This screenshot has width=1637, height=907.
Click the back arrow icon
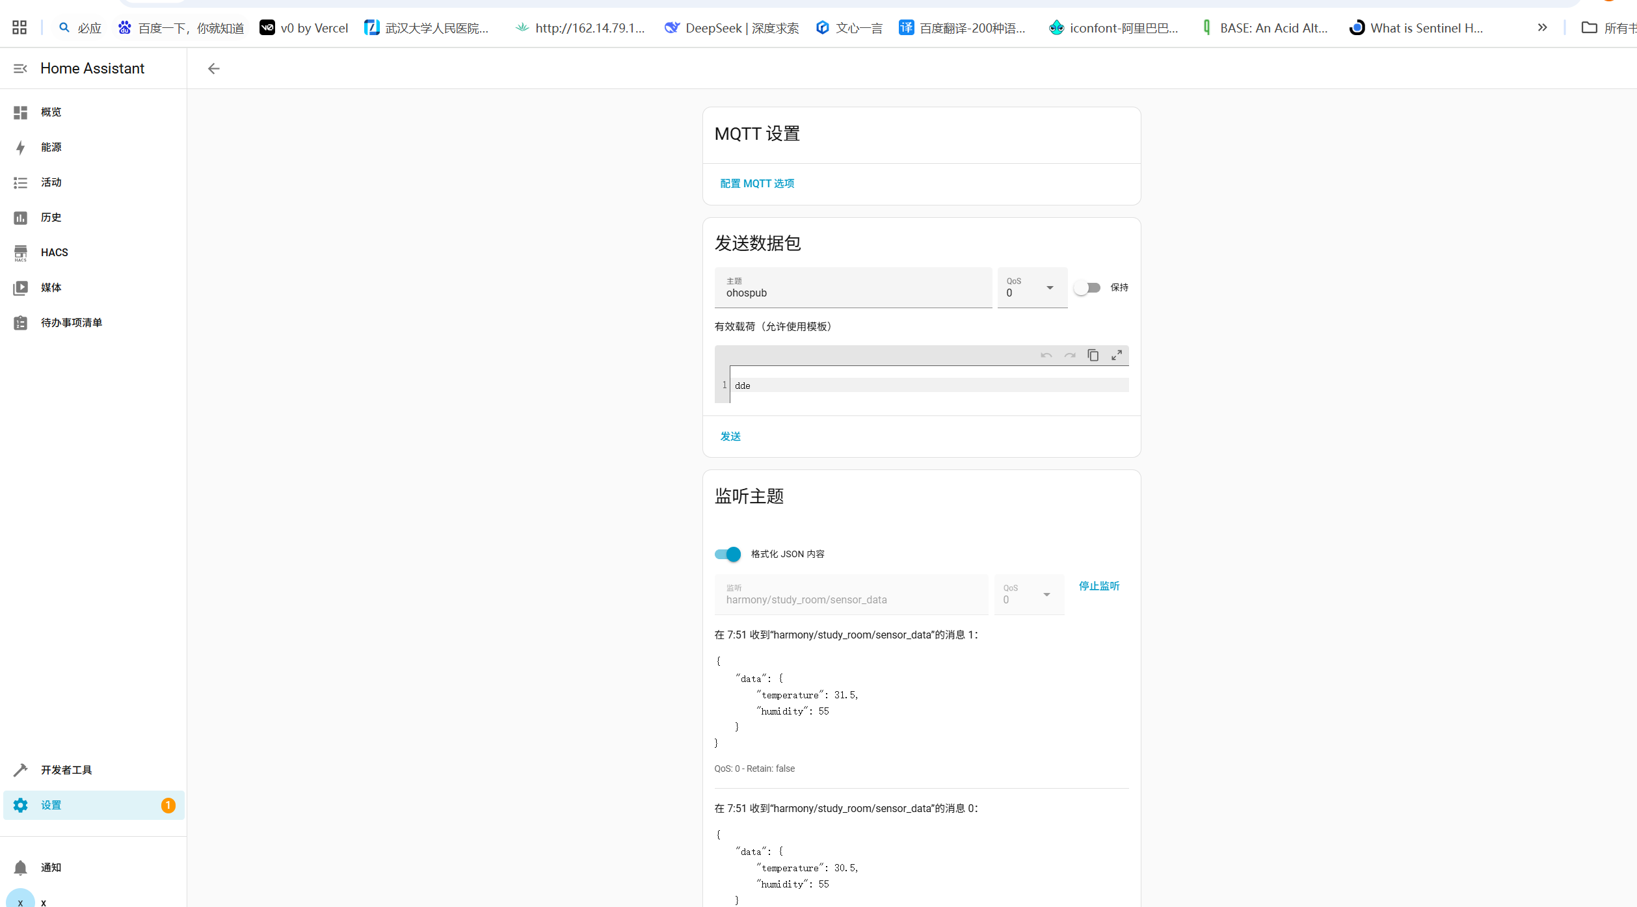point(214,68)
